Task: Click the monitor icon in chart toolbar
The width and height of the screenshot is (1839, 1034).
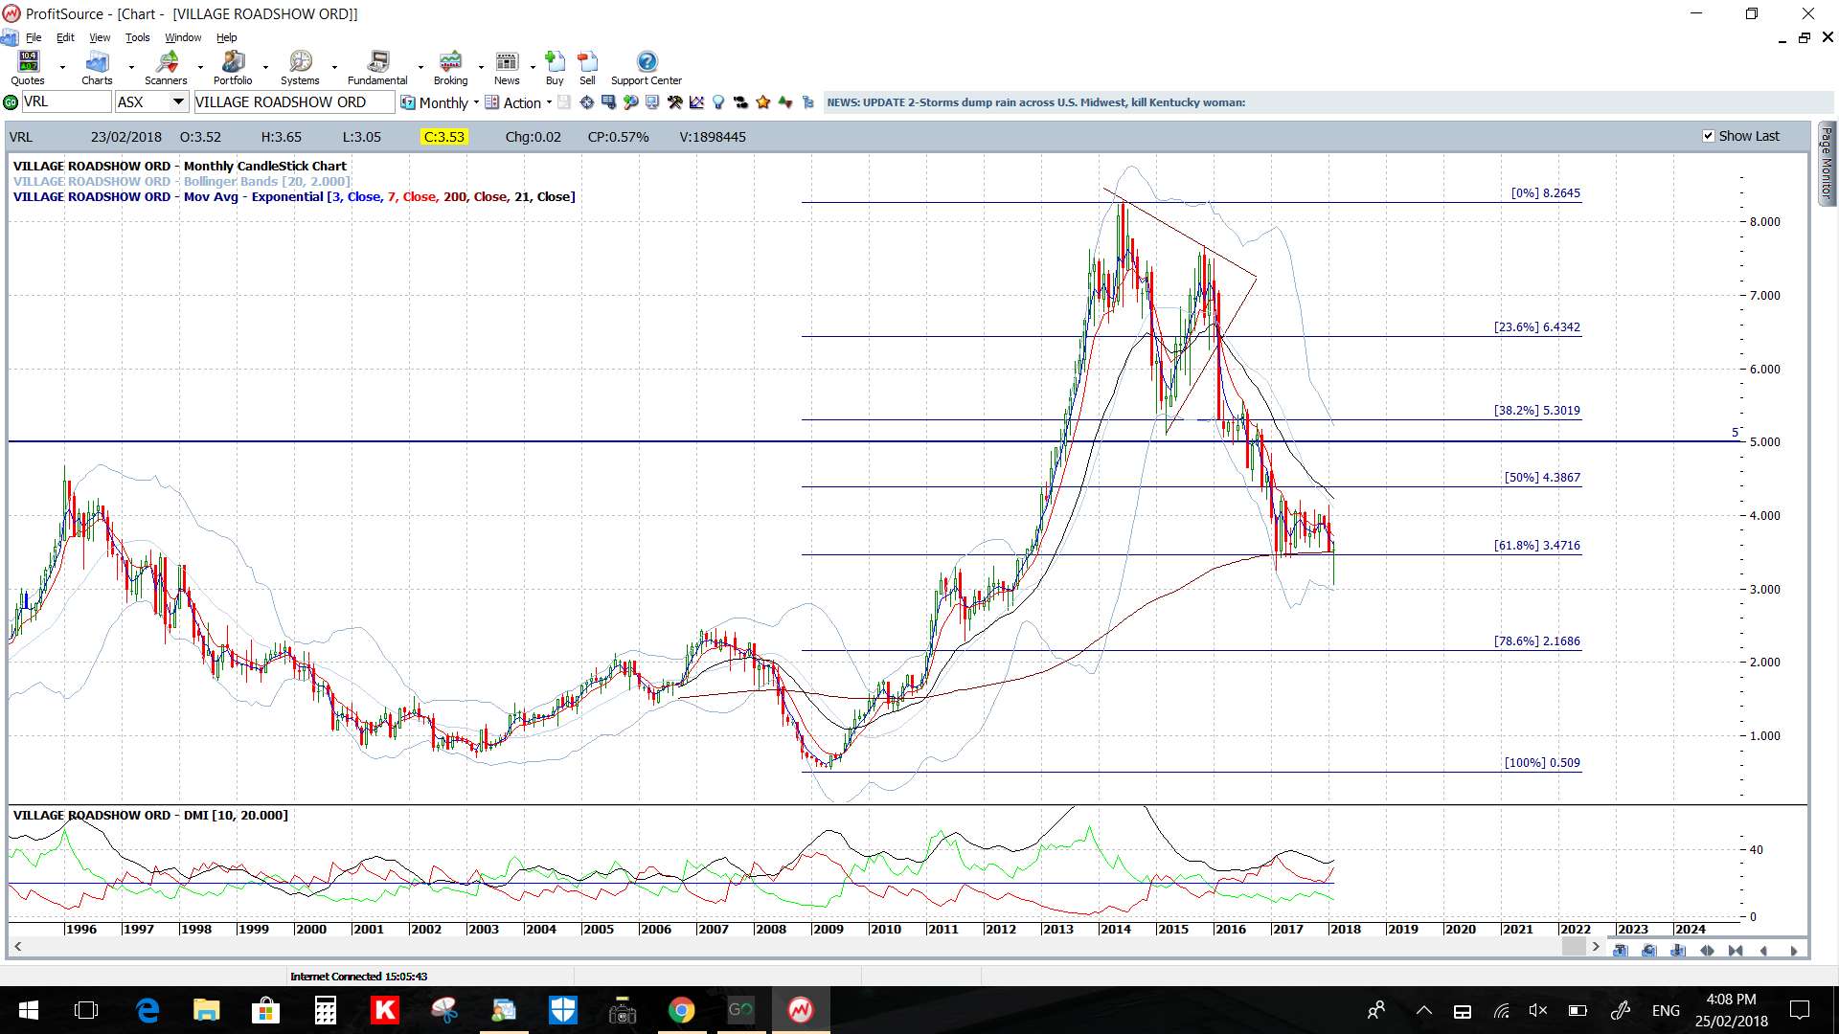Action: coord(652,102)
